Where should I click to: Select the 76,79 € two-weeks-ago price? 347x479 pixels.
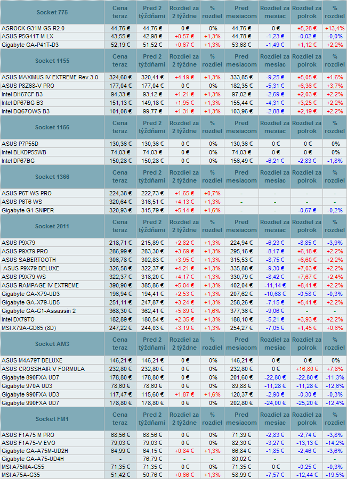(152, 459)
